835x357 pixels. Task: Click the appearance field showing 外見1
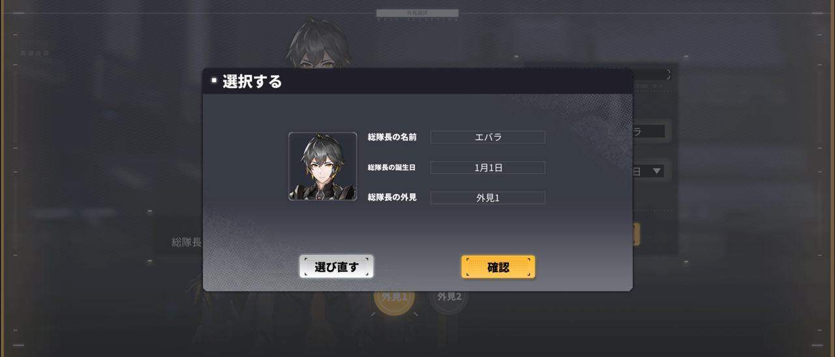click(488, 198)
